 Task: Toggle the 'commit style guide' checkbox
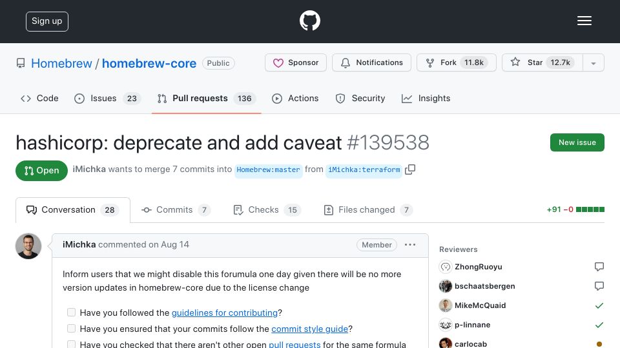click(71, 329)
